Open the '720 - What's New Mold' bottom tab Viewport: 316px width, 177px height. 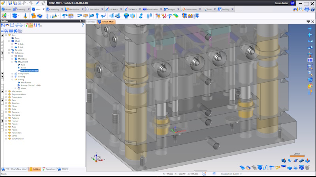14,169
